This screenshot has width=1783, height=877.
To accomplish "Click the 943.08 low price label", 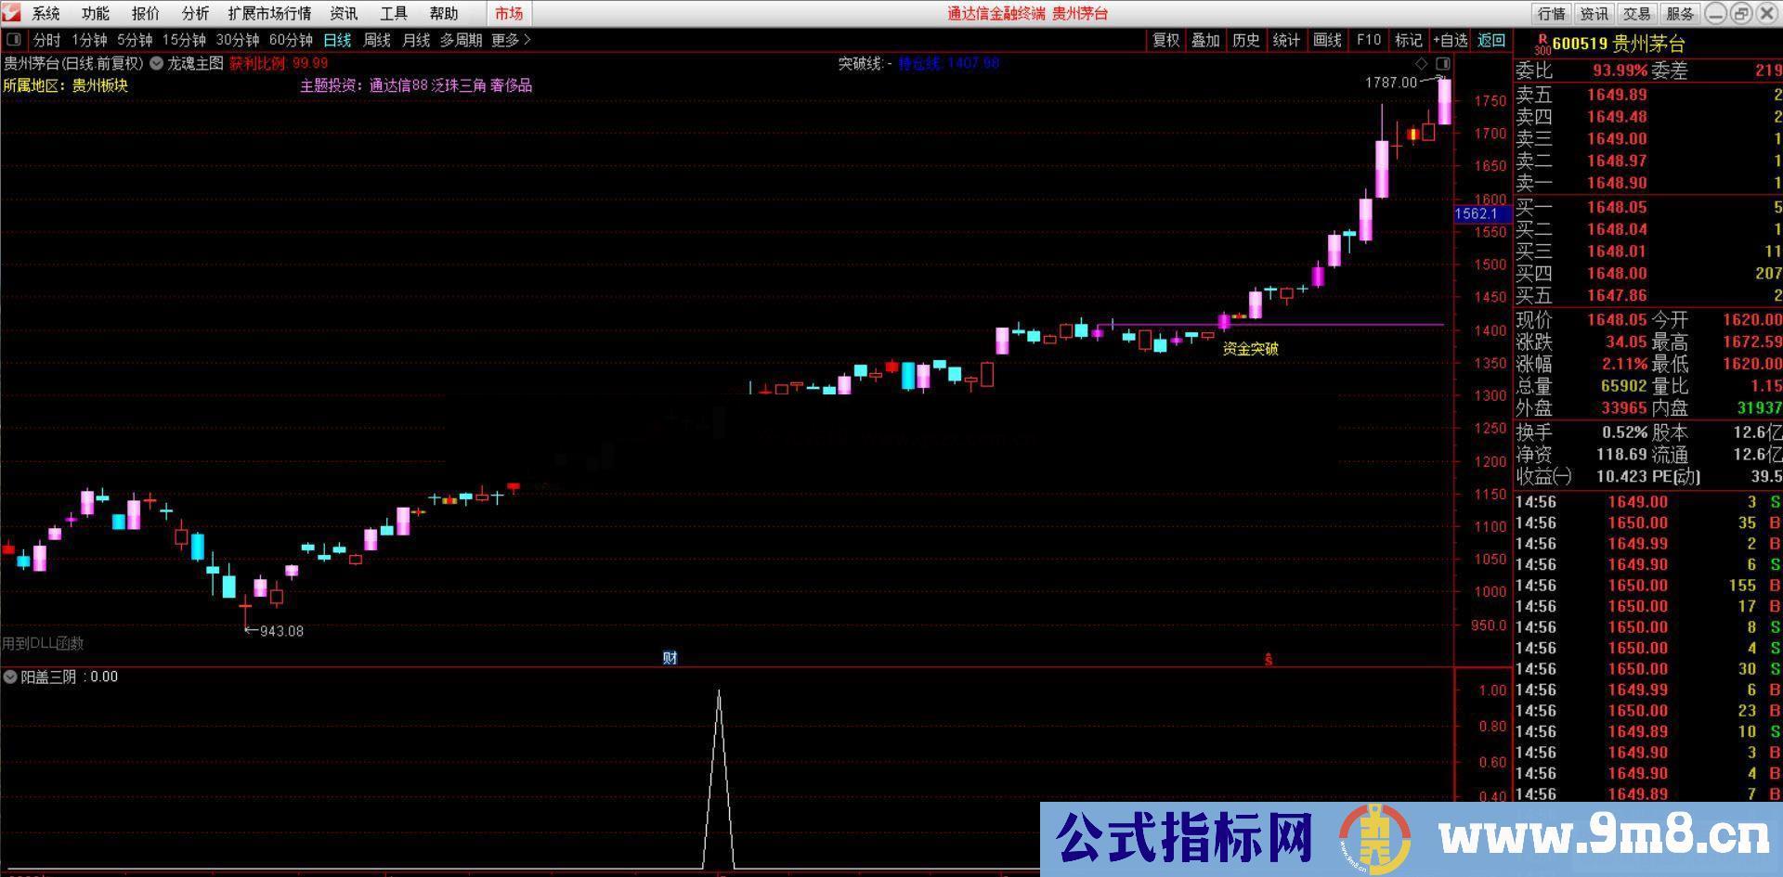I will click(281, 631).
